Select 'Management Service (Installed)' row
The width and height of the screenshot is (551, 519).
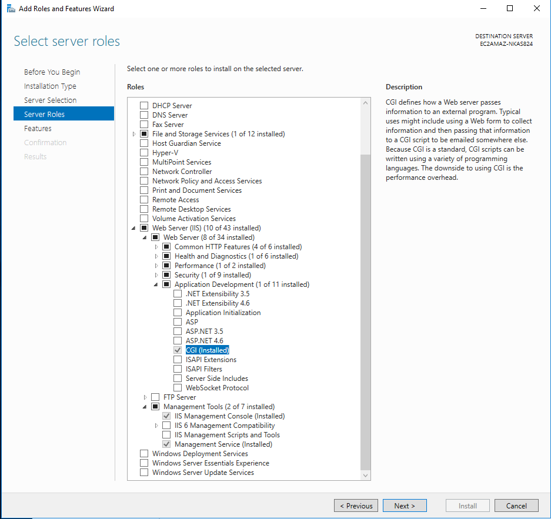click(x=223, y=444)
